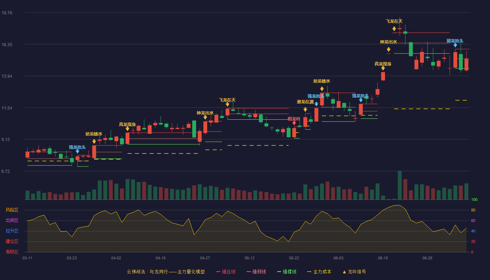Click the 神龙出水 arrow near the 16.35 gridline
This screenshot has width=490, height=280.
(x=388, y=50)
